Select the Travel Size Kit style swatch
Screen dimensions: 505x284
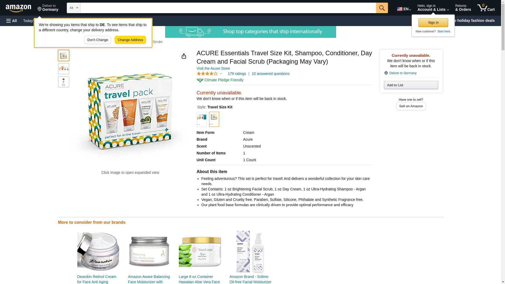pos(214,119)
